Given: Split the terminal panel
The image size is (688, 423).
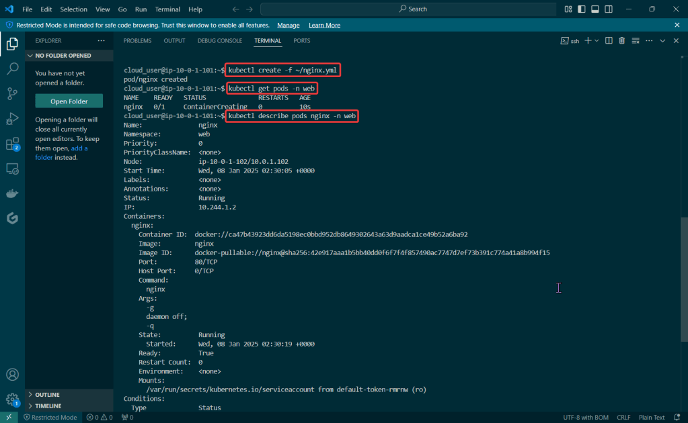Looking at the screenshot, I should (608, 41).
